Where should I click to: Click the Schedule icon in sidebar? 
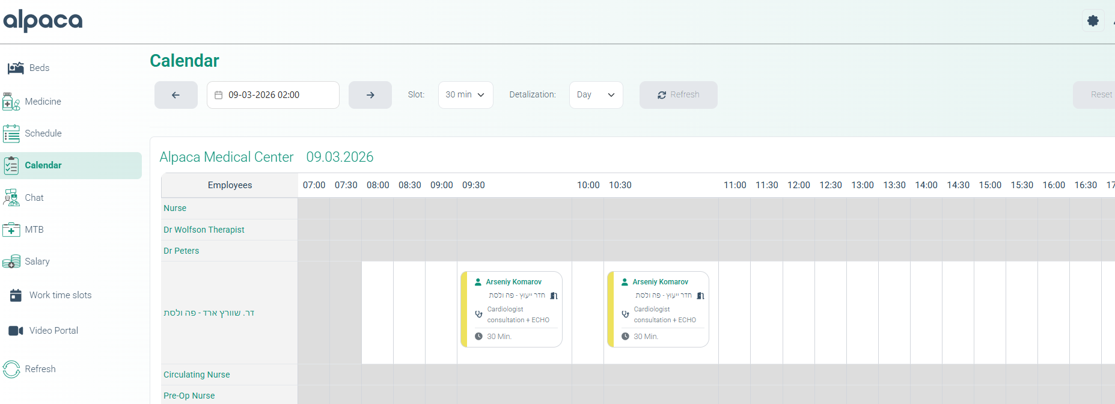click(11, 133)
